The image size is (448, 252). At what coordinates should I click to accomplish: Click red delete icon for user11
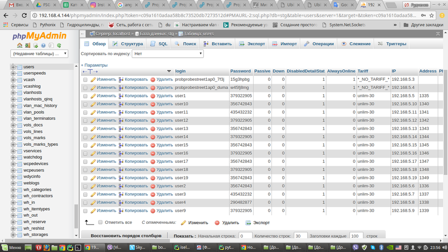coord(153,113)
